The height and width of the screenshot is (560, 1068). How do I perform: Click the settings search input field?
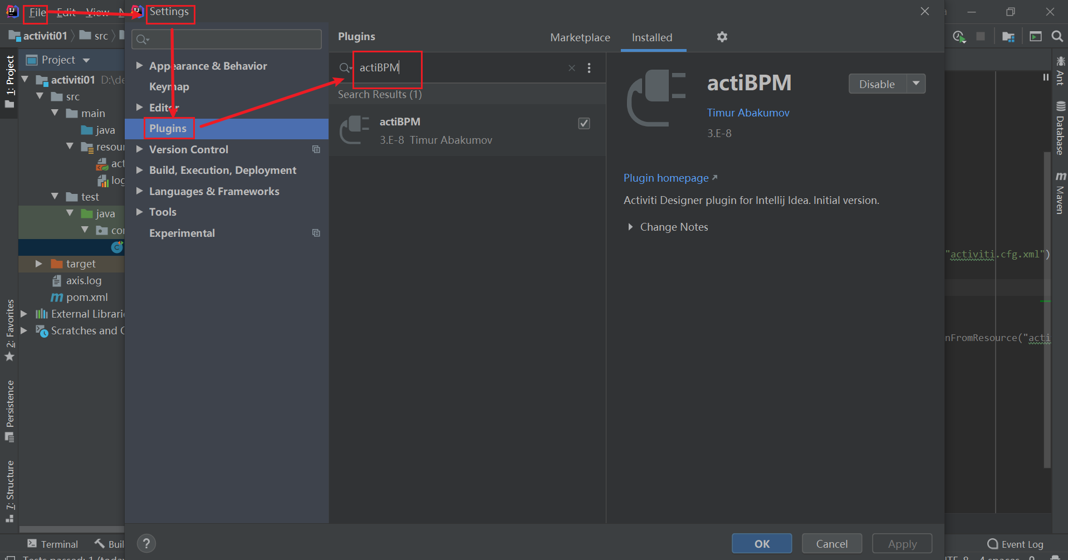227,39
